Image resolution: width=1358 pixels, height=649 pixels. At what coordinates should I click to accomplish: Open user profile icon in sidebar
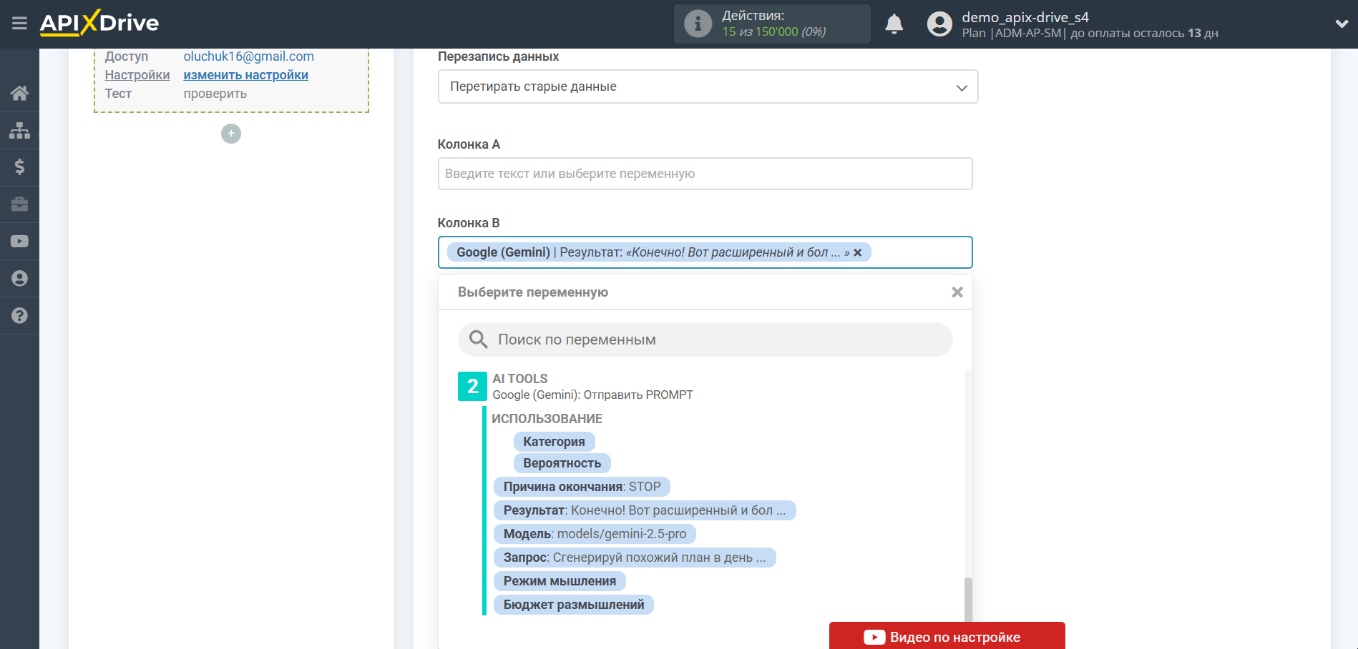[x=19, y=279]
